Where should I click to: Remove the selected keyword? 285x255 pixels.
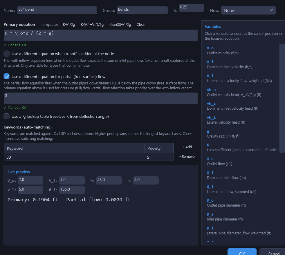click(187, 157)
